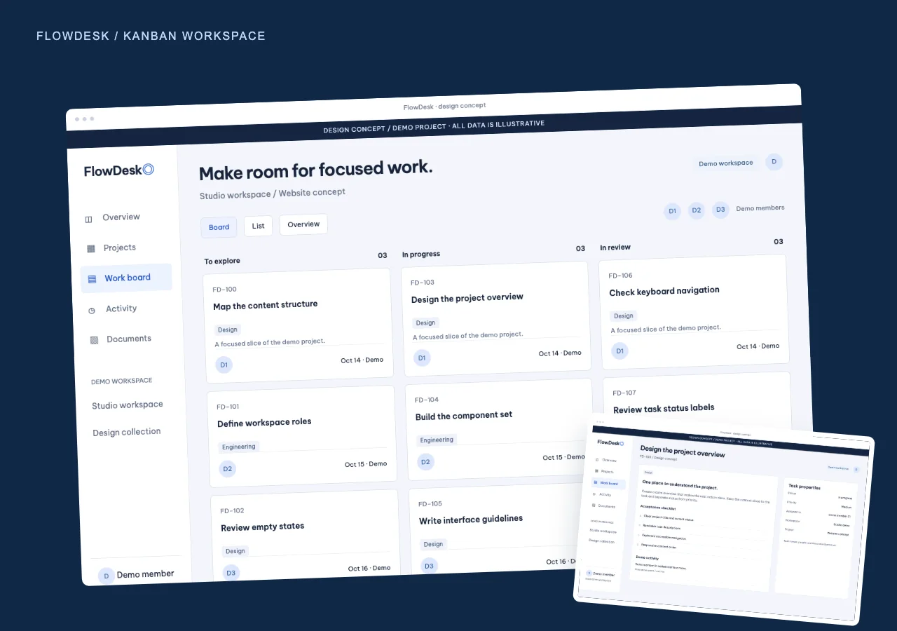The height and width of the screenshot is (631, 897).
Task: Select the Engineering tag on card FD-104
Action: [x=437, y=440]
